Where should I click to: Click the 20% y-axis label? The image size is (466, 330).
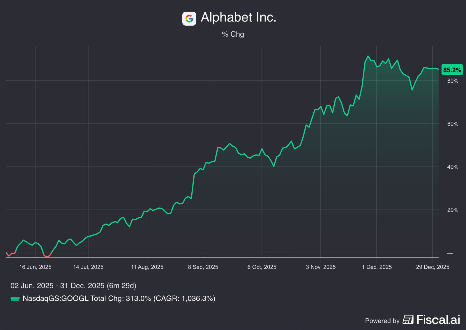453,210
